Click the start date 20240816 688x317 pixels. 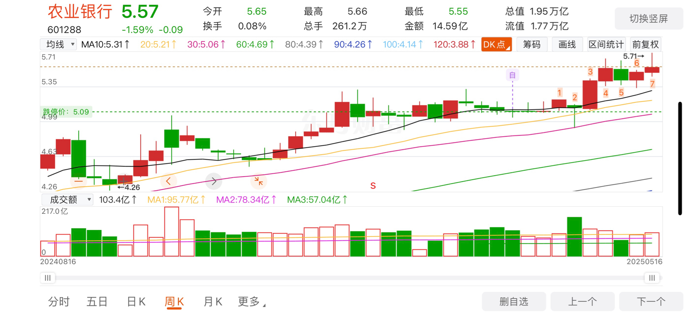pos(58,262)
